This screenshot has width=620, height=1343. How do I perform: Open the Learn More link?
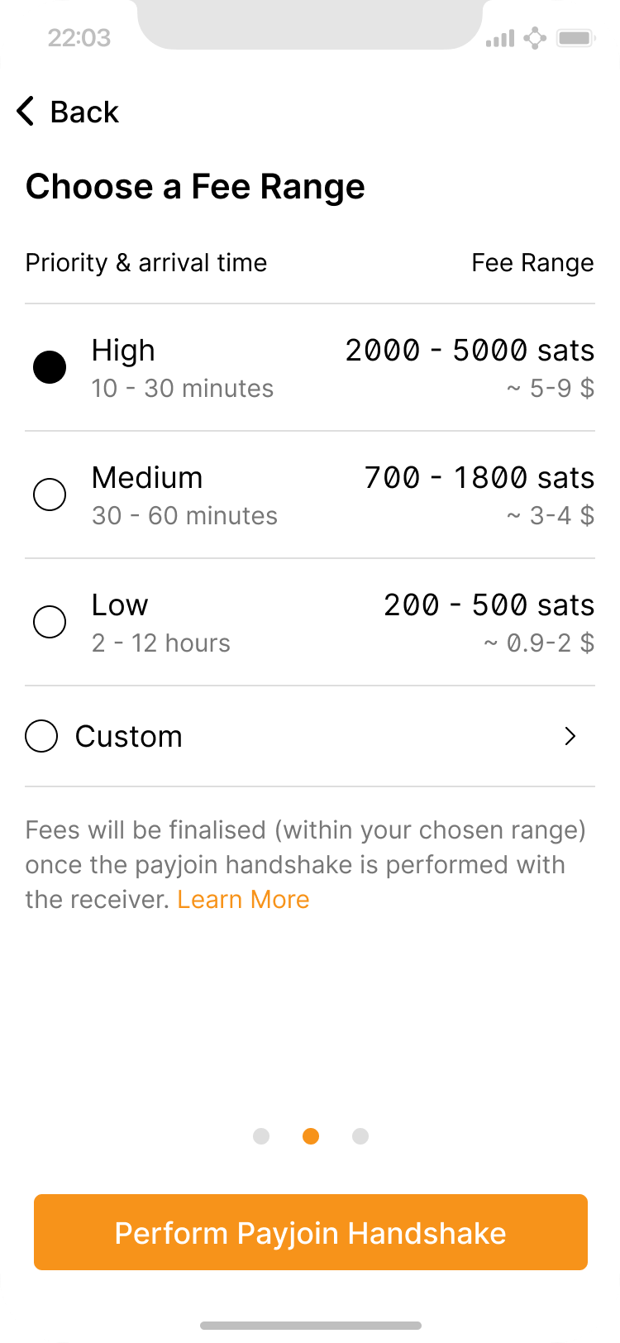pos(243,900)
